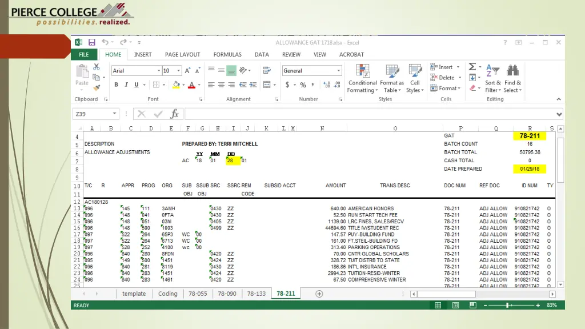This screenshot has width=585, height=329.
Task: Save the workbook with the floppy icon
Action: point(92,42)
